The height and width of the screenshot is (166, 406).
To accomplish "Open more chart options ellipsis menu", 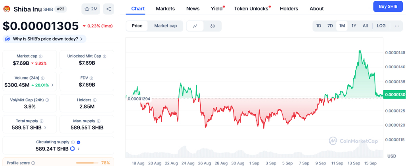I will (397, 26).
